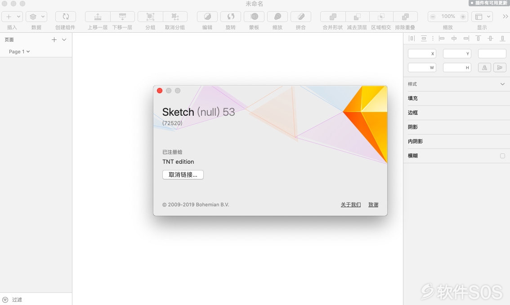This screenshot has width=510, height=305.
Task: Click the 过滤 filter field
Action: (x=17, y=300)
